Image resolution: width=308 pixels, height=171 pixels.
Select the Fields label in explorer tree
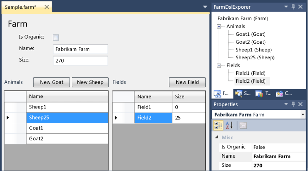coord(233,65)
